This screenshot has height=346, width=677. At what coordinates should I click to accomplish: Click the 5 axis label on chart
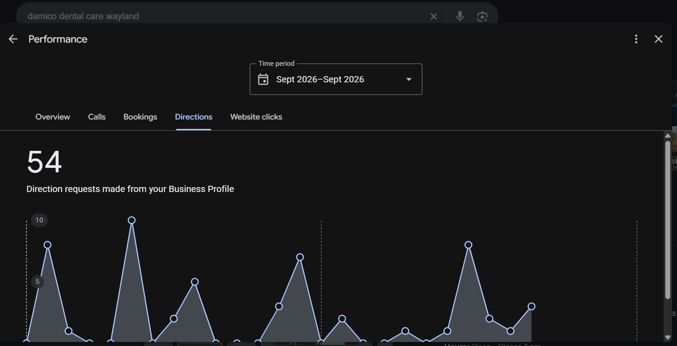click(38, 282)
